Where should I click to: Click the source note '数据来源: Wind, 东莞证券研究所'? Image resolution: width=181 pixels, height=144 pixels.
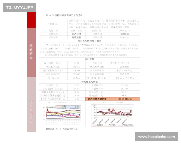tap(62, 129)
